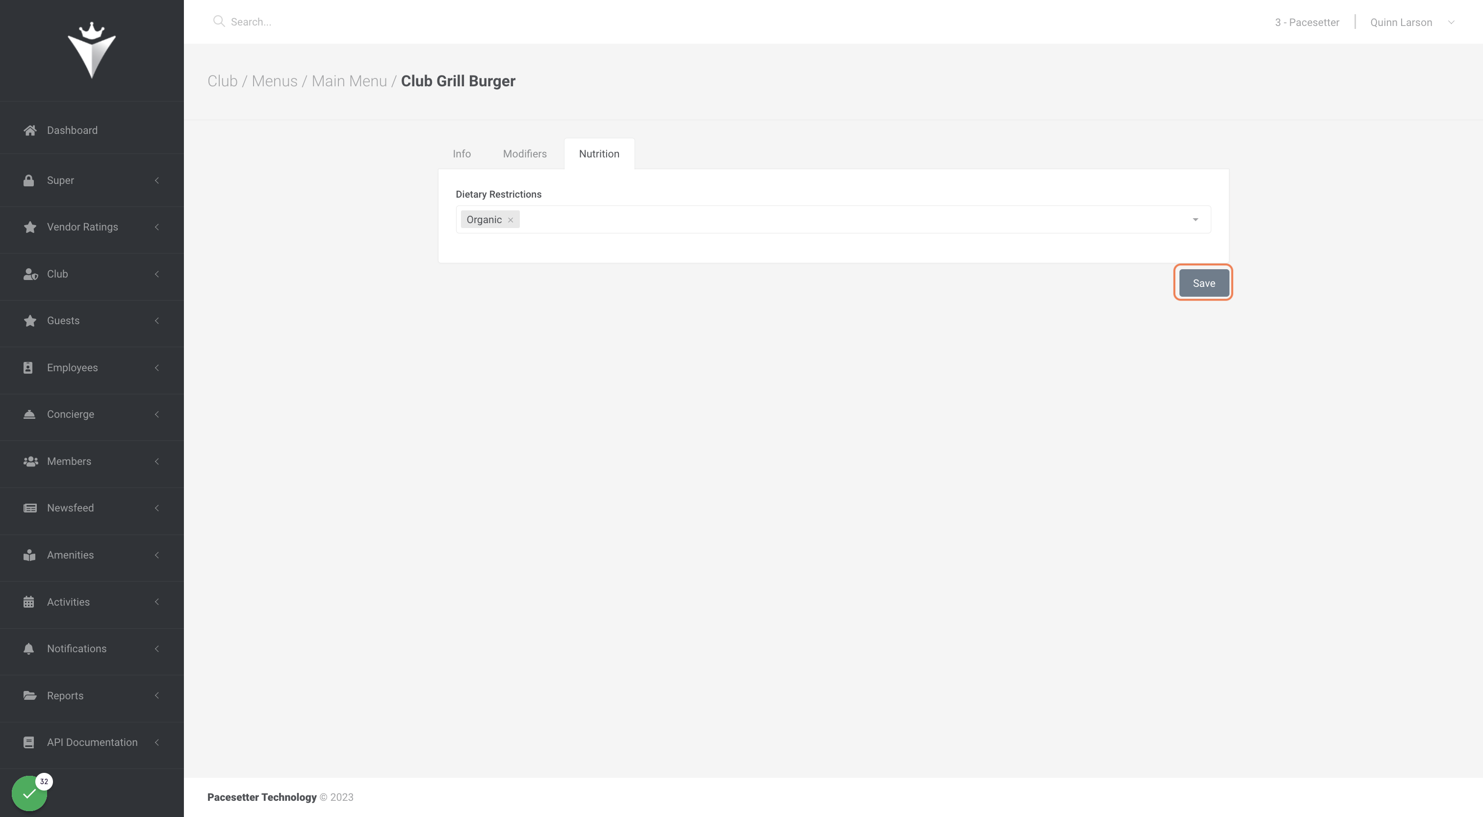Open the Activities menu label
Image resolution: width=1483 pixels, height=817 pixels.
68,602
